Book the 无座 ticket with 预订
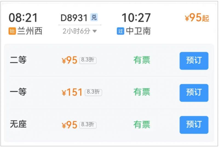Image resolution: width=219 pixels, height=147 pixels. click(194, 125)
